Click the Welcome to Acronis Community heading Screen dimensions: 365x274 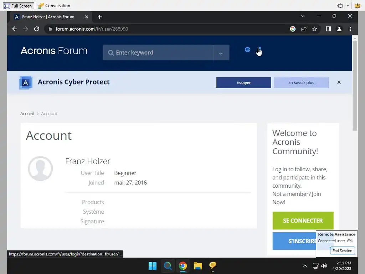pyautogui.click(x=295, y=142)
